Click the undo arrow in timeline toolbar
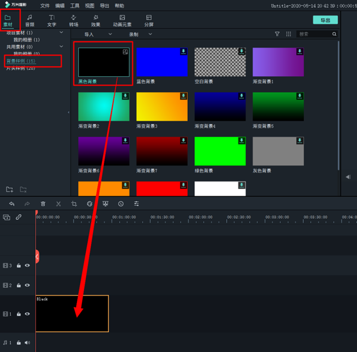The image size is (357, 352). coord(12,204)
